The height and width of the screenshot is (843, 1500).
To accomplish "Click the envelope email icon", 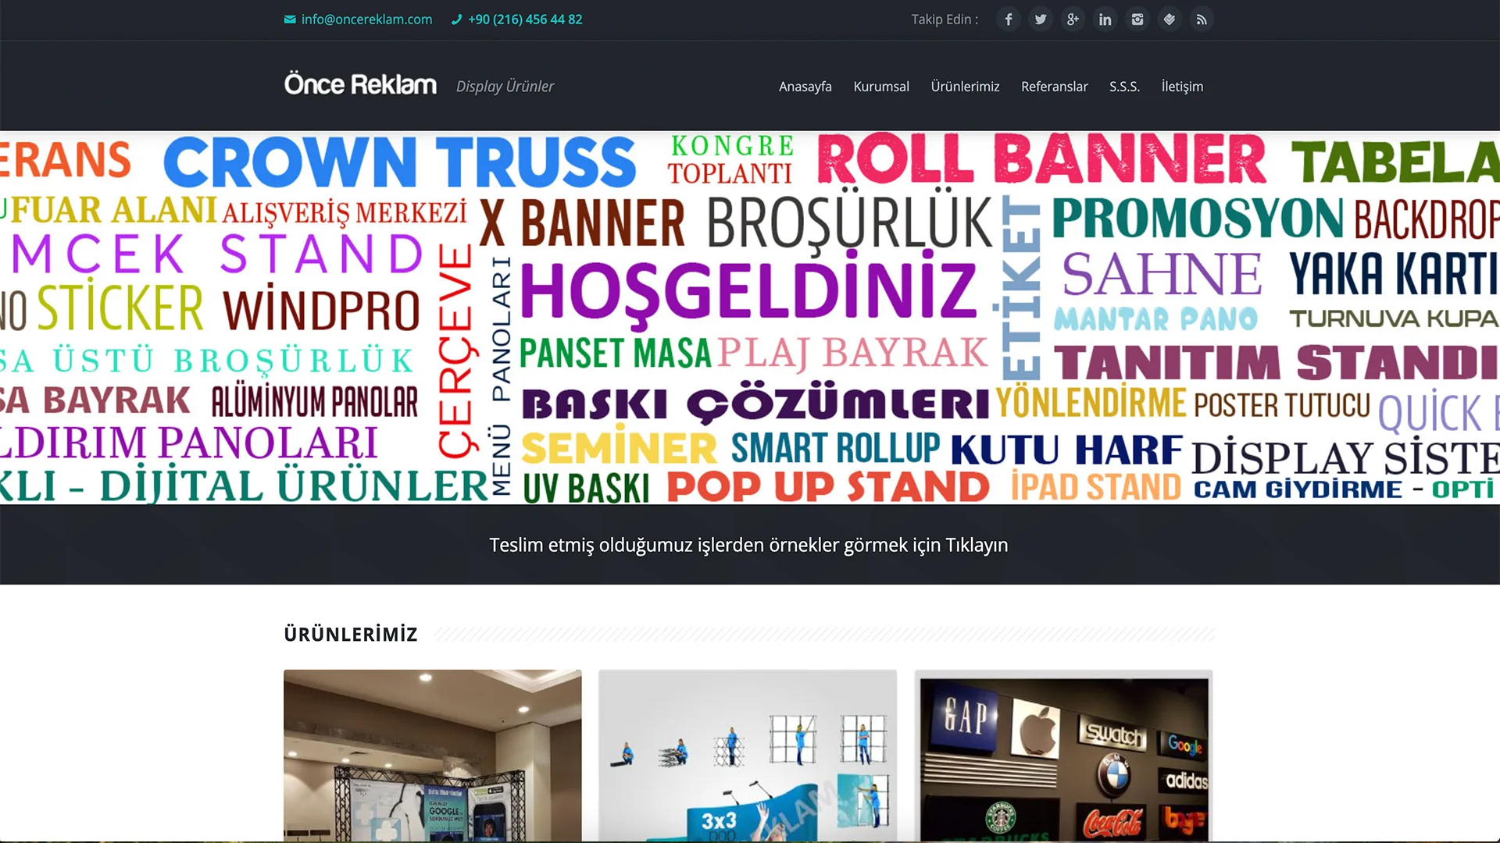I will click(x=290, y=20).
